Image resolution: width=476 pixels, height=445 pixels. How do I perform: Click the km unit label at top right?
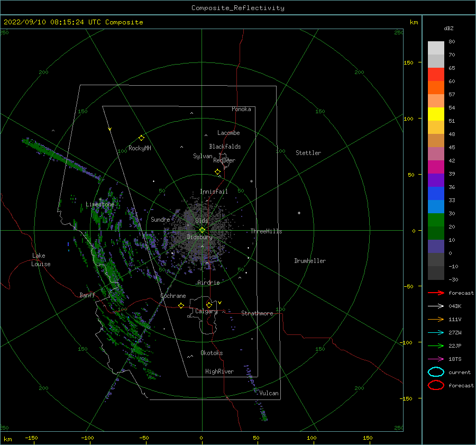click(x=414, y=22)
